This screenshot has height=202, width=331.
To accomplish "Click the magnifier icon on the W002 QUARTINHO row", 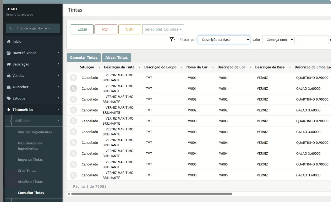I will (73, 99).
